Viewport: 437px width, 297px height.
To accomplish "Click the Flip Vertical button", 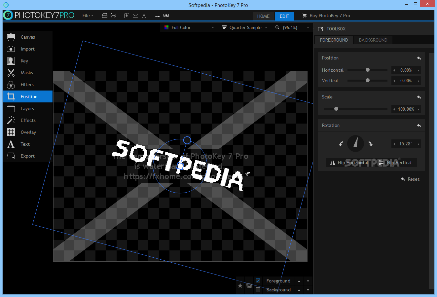I will tap(395, 163).
